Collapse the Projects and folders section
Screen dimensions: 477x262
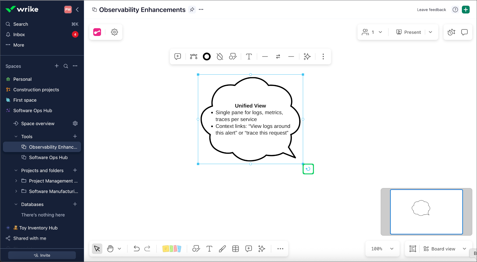(16, 170)
